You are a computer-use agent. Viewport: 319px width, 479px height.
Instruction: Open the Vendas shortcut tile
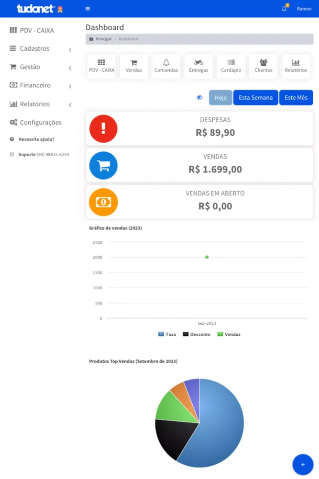pyautogui.click(x=133, y=66)
